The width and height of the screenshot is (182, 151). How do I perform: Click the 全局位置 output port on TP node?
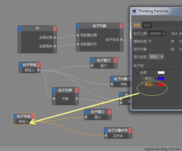click(x=55, y=37)
